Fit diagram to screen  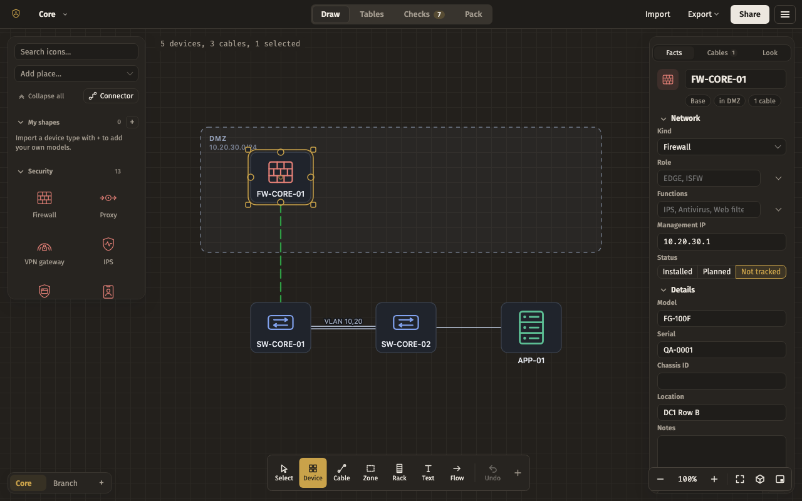tap(740, 479)
